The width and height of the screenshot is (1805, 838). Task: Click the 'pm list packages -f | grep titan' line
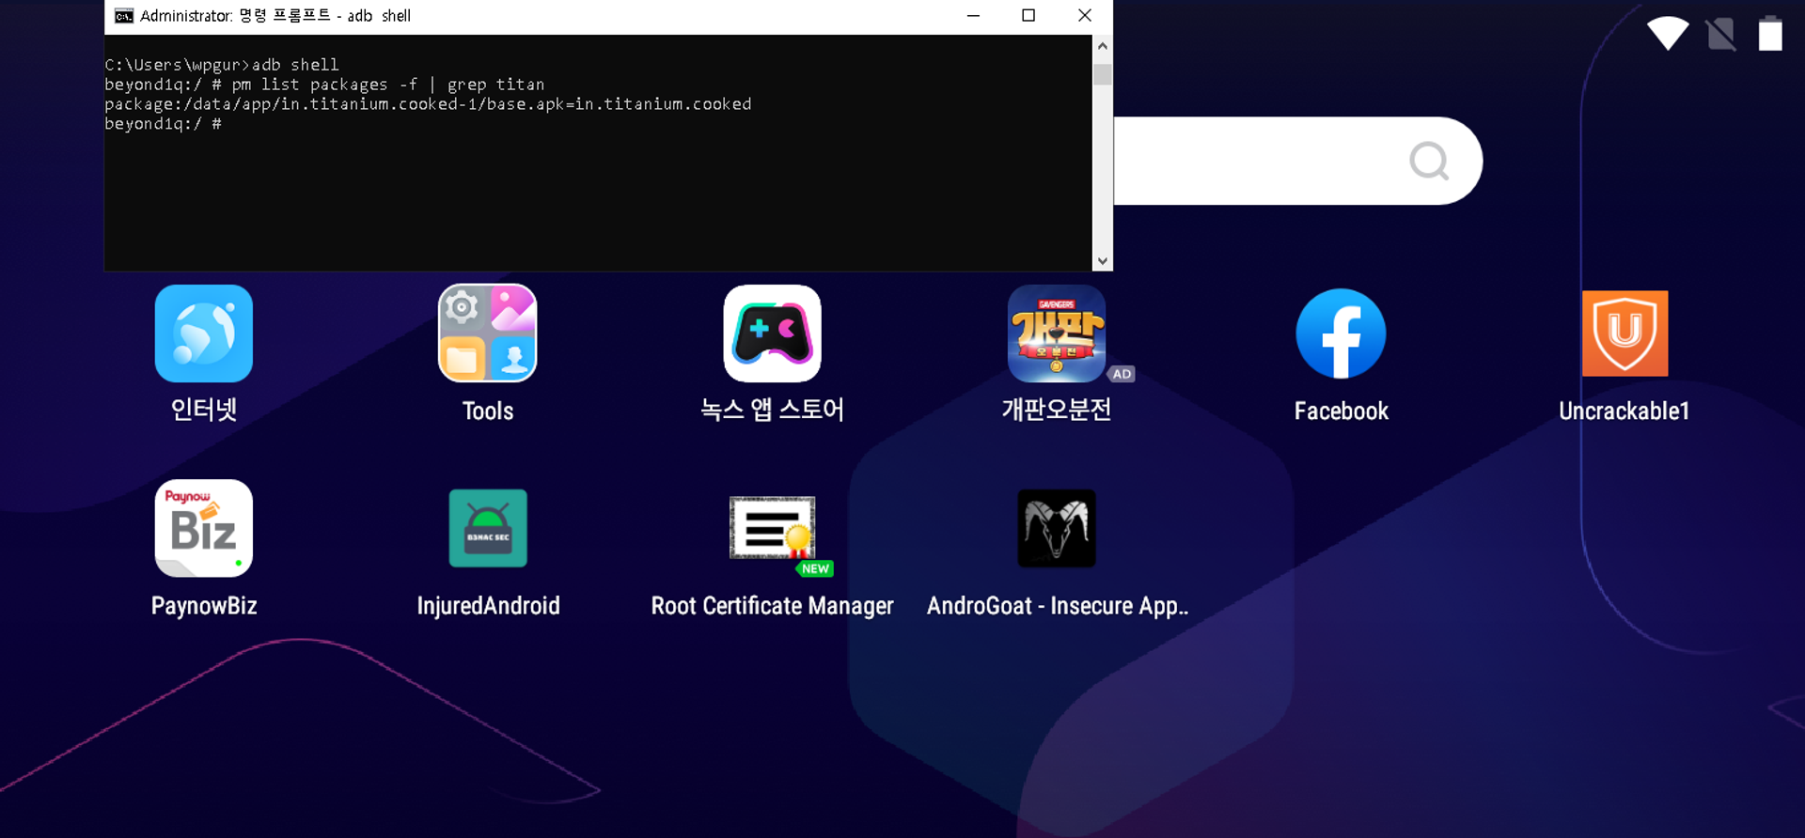coord(324,85)
